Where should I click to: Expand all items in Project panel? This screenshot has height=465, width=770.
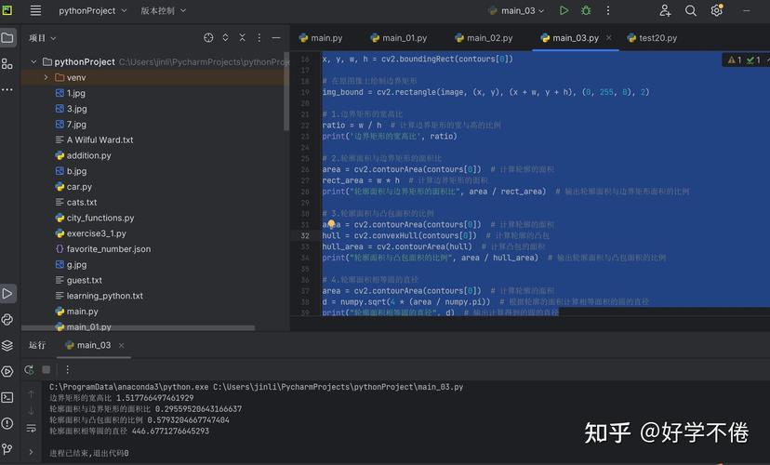click(x=225, y=38)
